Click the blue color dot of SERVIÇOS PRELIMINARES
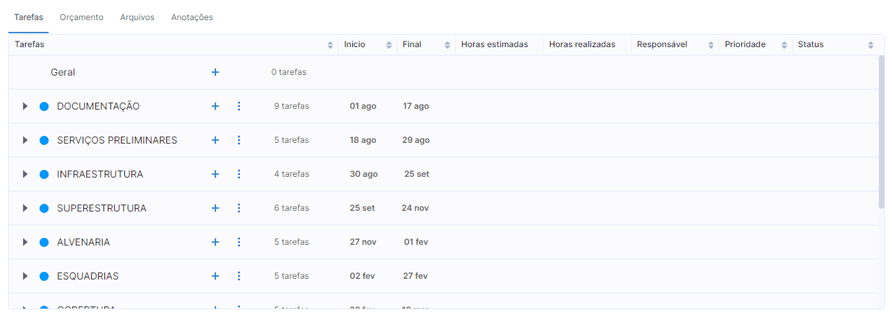892x319 pixels. pos(44,140)
